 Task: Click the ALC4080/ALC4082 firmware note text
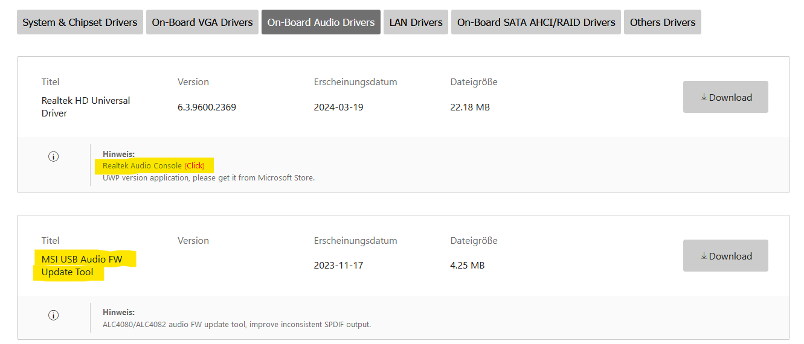[237, 324]
